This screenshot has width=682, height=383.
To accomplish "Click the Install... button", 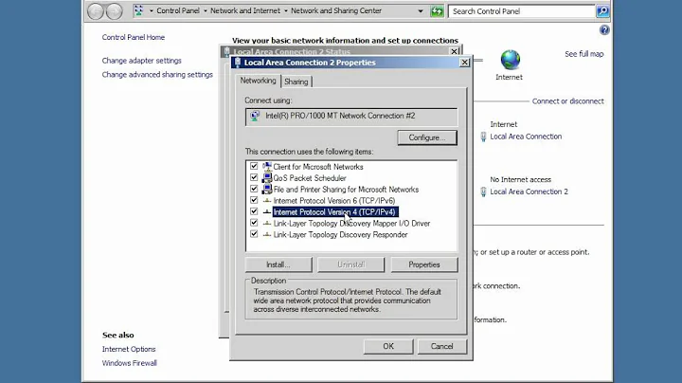I will tap(278, 264).
